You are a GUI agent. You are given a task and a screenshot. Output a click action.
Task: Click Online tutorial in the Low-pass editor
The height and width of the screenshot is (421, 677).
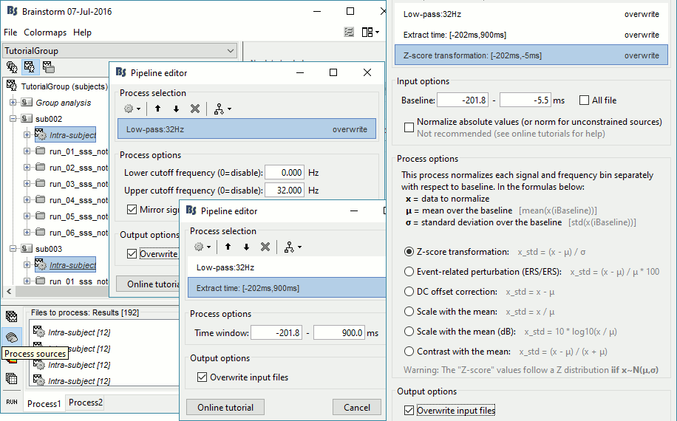[148, 284]
